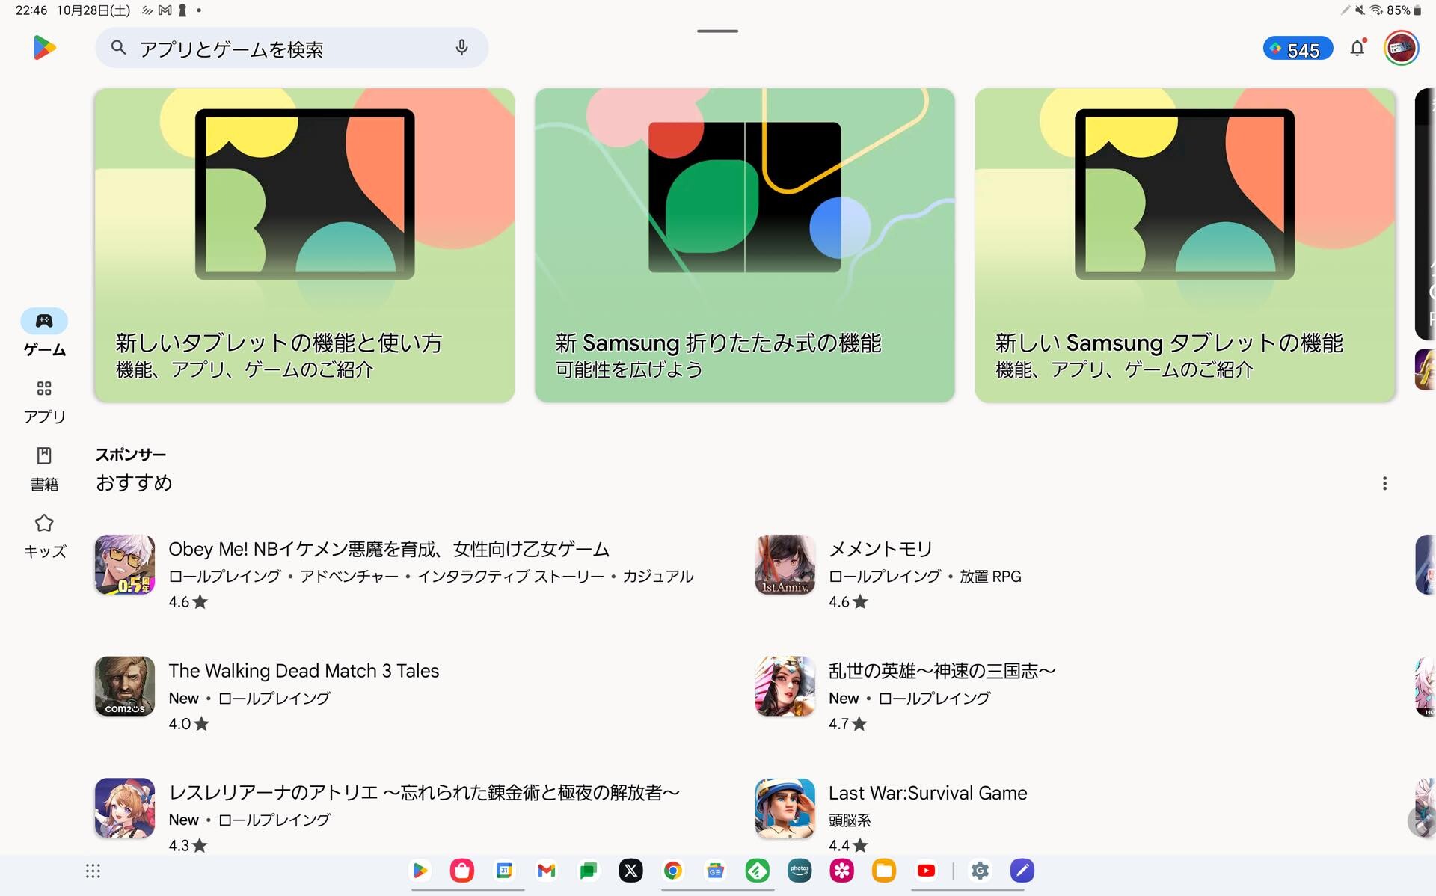Screen dimensions: 1436x896
Task: Launch YouTube from the taskbar
Action: pyautogui.click(x=926, y=871)
